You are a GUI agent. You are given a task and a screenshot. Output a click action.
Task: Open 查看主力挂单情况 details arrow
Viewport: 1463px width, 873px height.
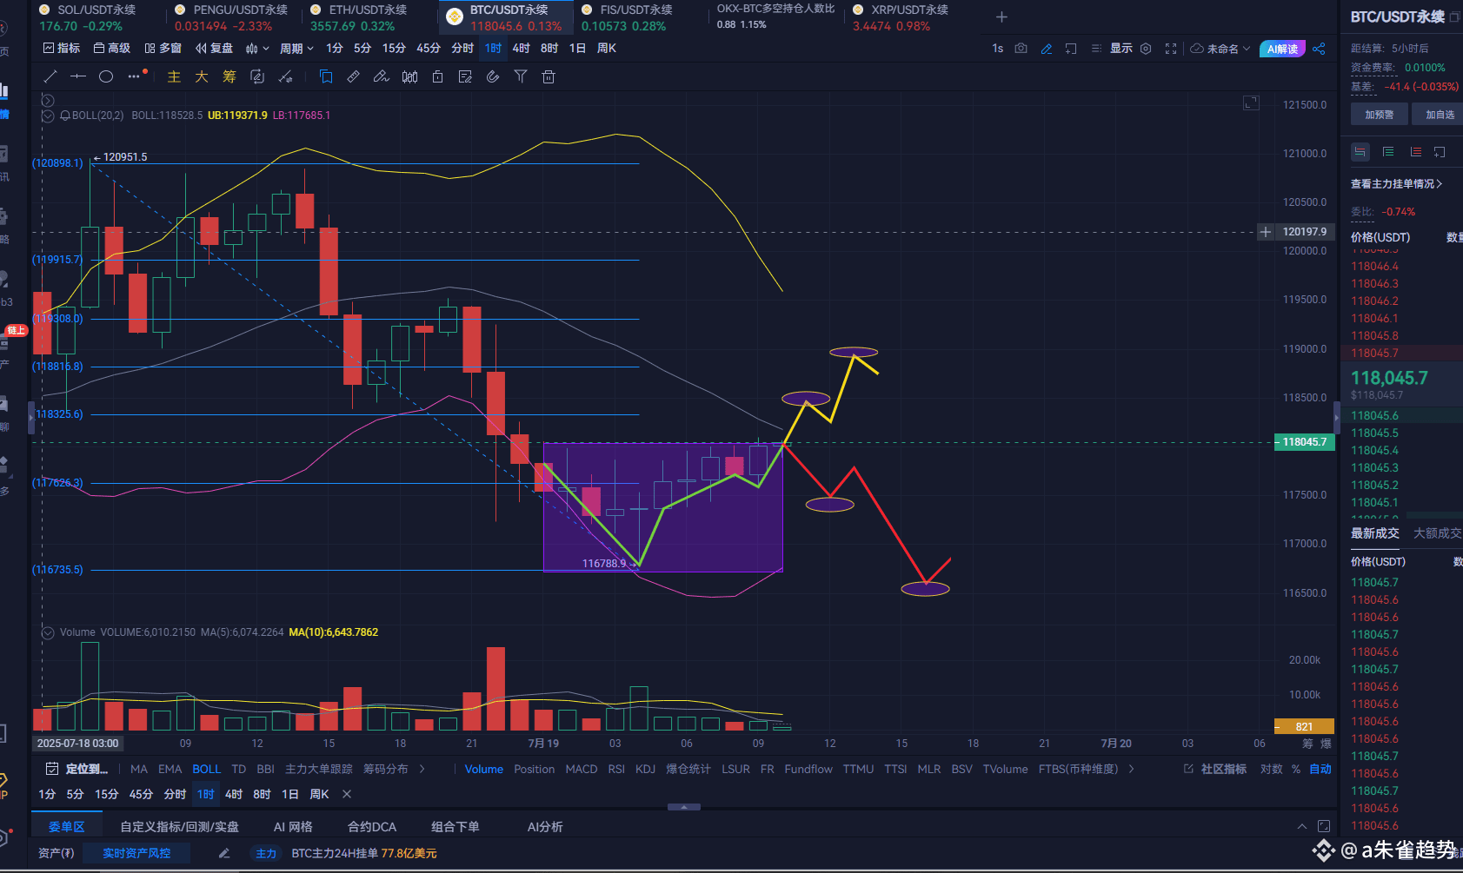pyautogui.click(x=1440, y=183)
